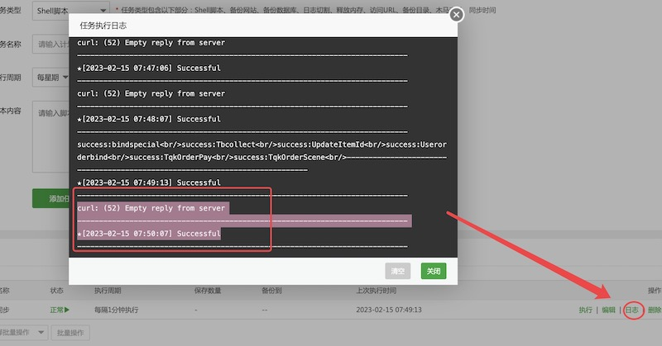Click the 同步时间 link
The height and width of the screenshot is (346, 662).
[482, 10]
